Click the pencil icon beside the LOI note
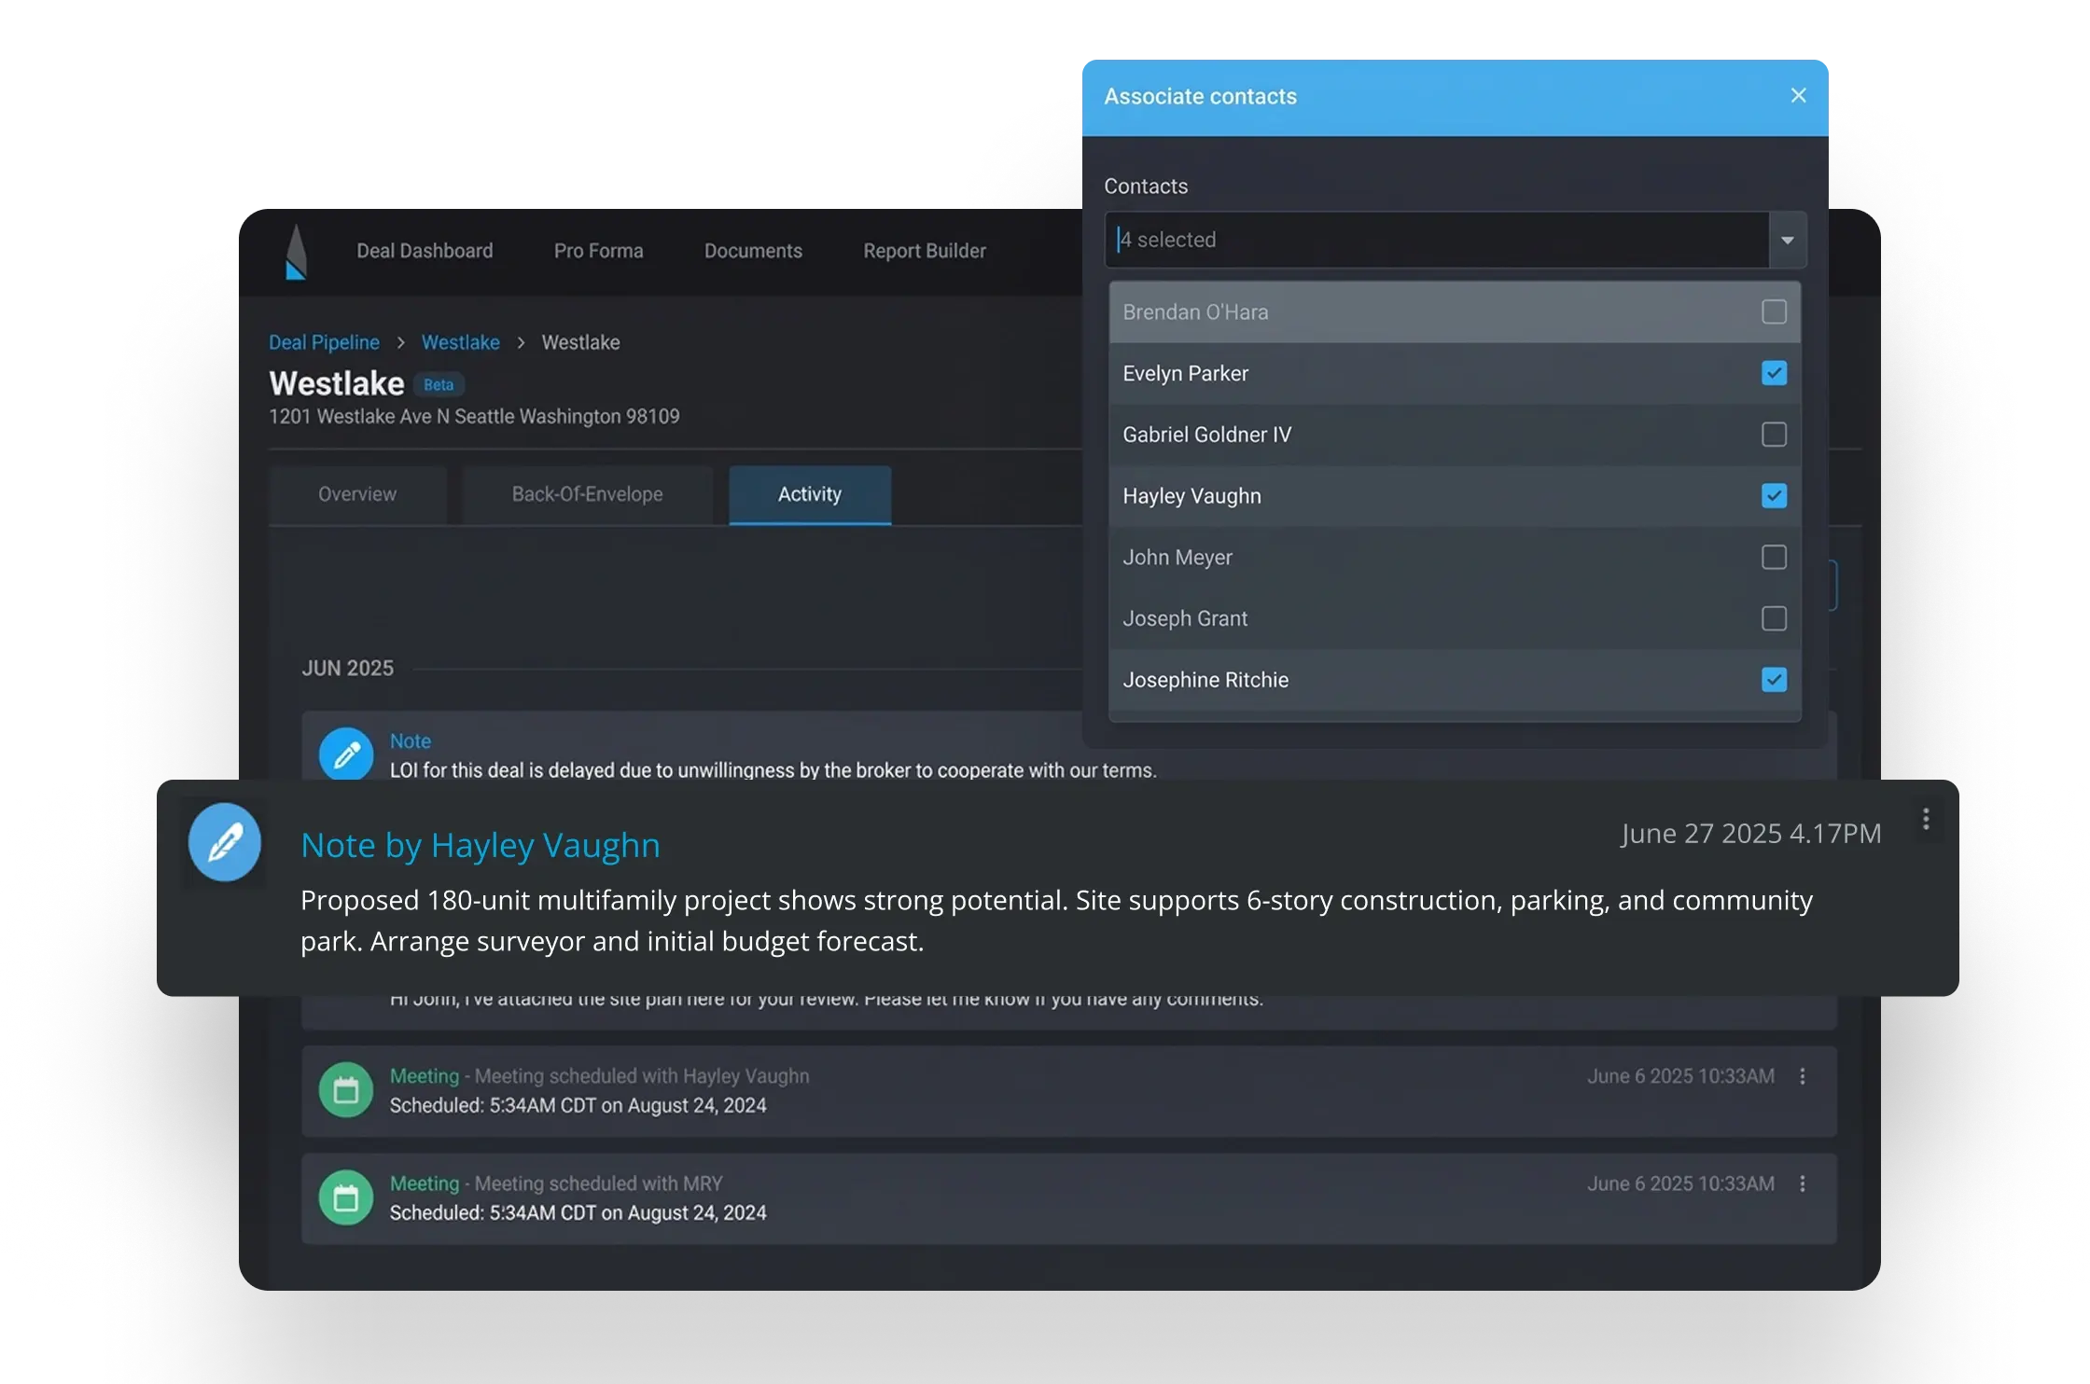Viewport: 2090px width, 1384px height. point(346,754)
